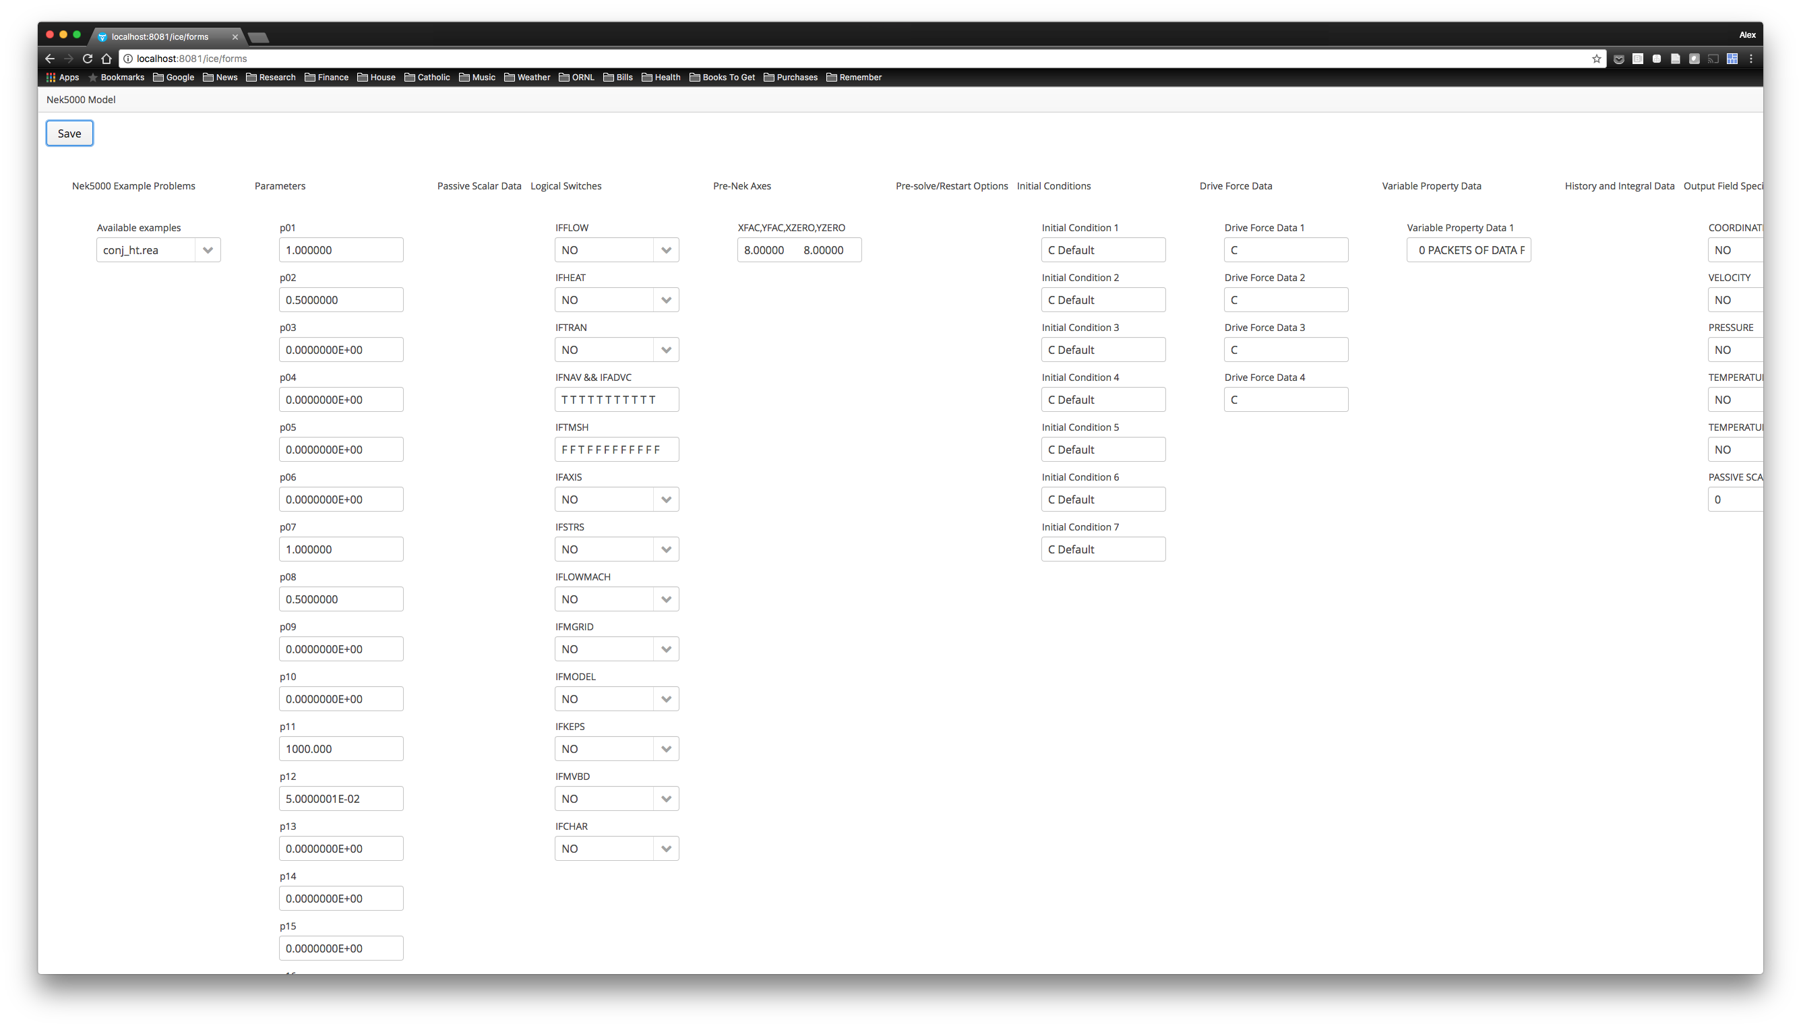Viewport: 1801px width, 1028px height.
Task: Open the IFAXIS dropdown
Action: click(666, 500)
